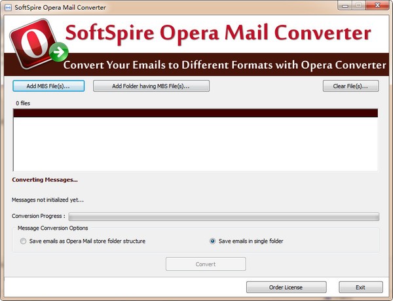
Task: Click the title bar application icon
Action: pos(8,8)
